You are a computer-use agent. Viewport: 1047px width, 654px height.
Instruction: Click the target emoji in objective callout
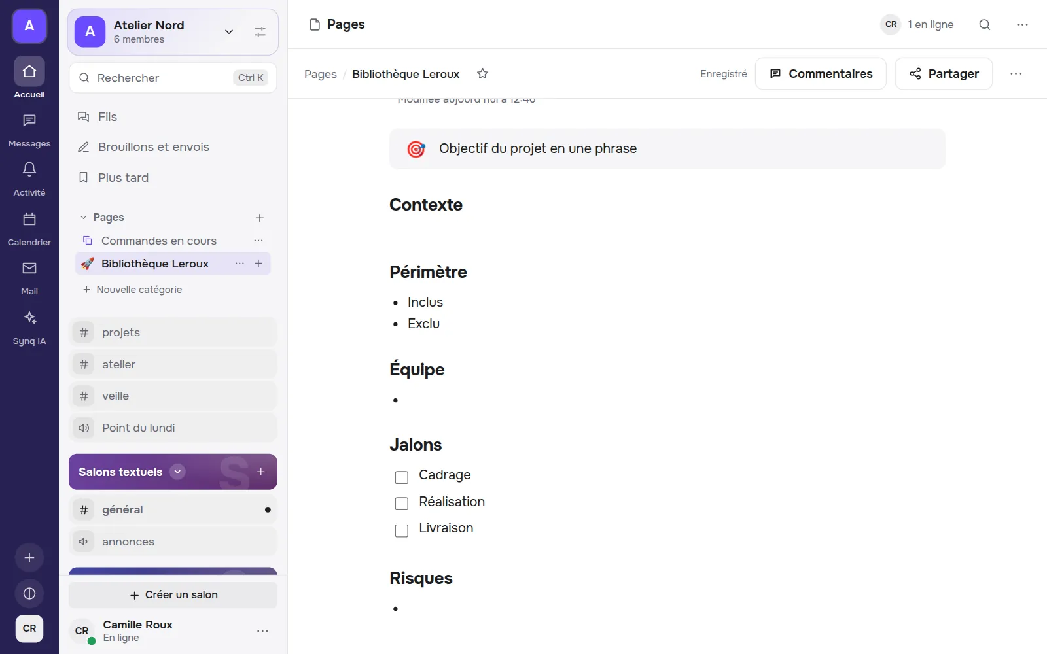point(416,149)
